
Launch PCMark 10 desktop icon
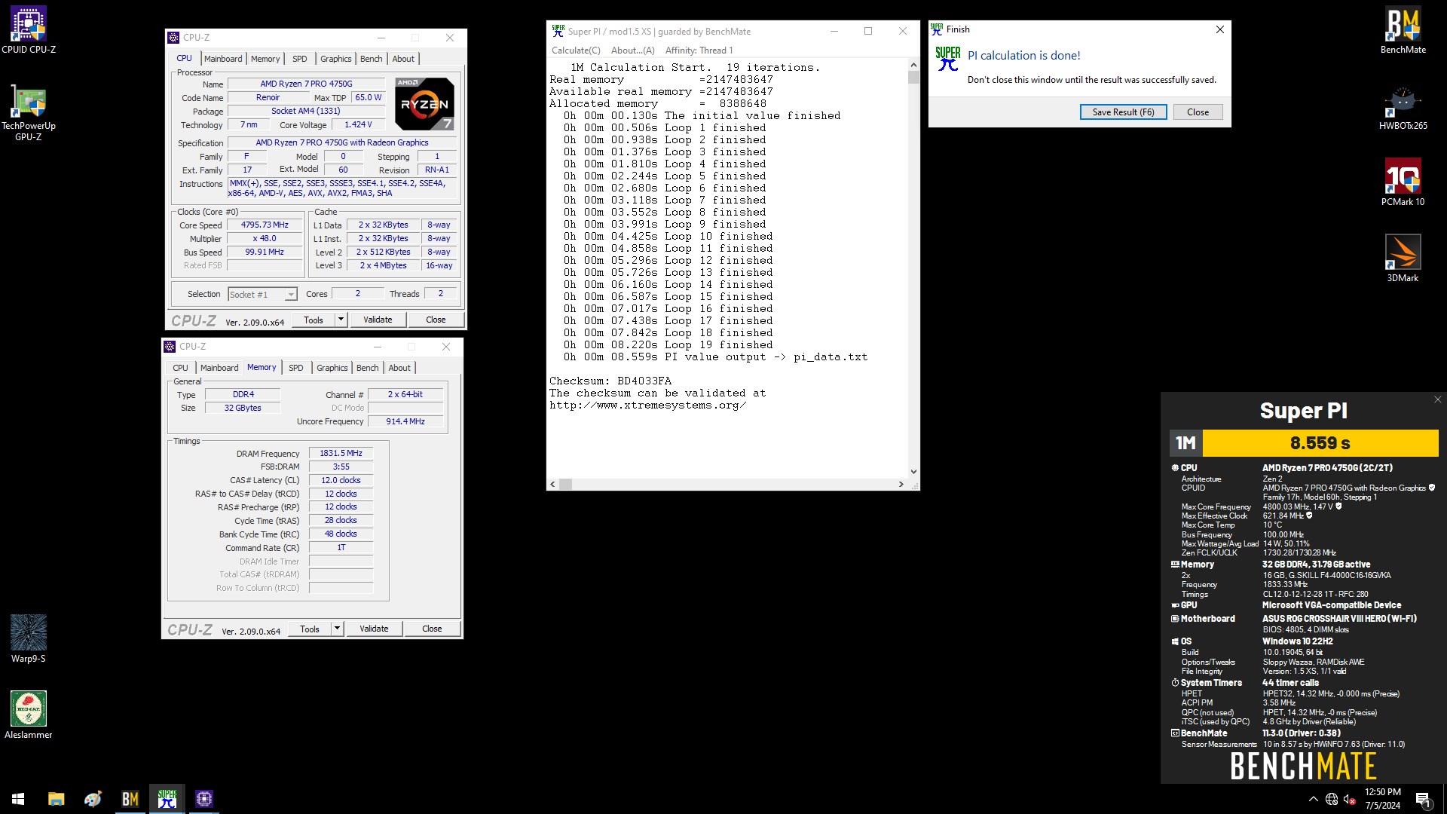point(1403,182)
